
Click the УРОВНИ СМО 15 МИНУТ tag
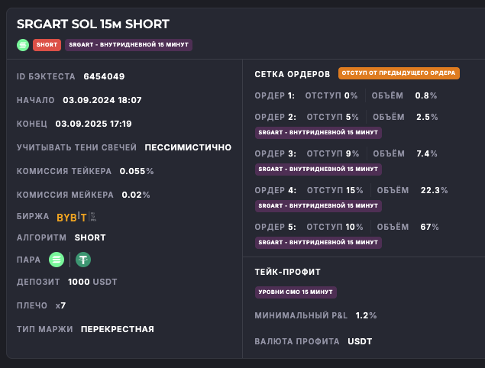pyautogui.click(x=296, y=292)
